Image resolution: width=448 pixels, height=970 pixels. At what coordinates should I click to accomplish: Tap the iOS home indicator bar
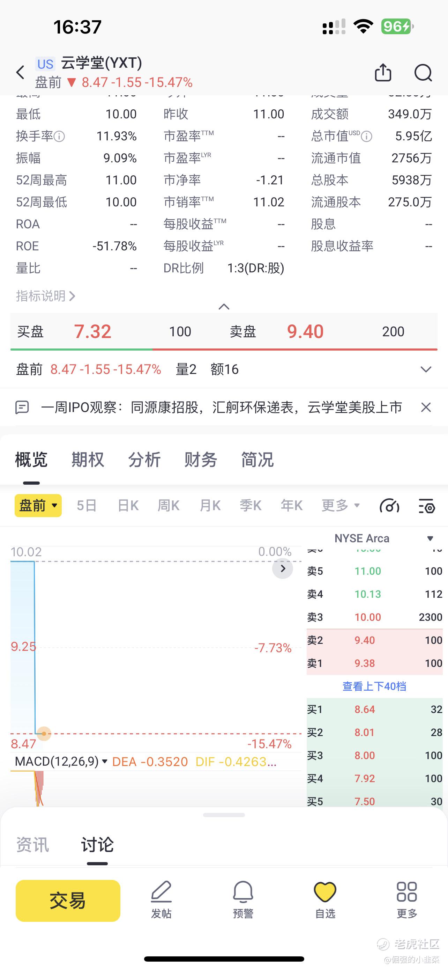pos(224,959)
